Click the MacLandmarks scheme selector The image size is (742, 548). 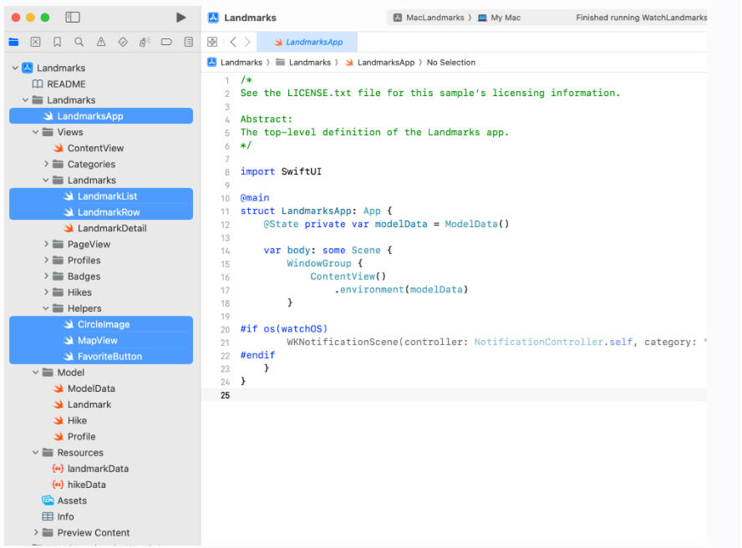tap(429, 18)
